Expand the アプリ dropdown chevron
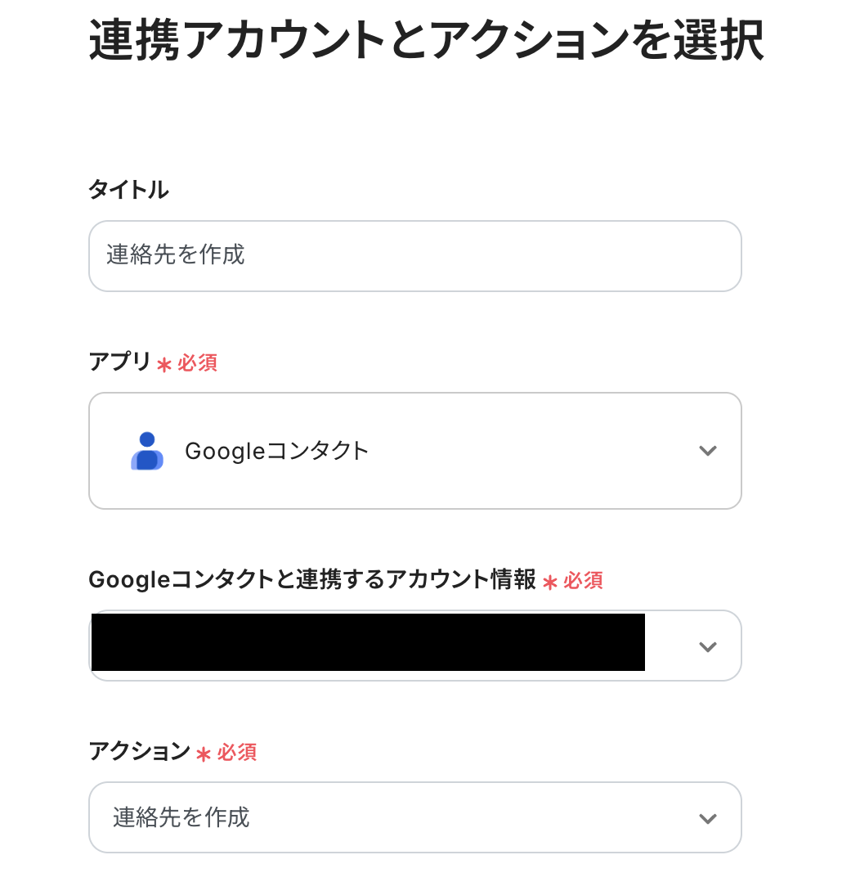The width and height of the screenshot is (860, 882). coord(707,451)
